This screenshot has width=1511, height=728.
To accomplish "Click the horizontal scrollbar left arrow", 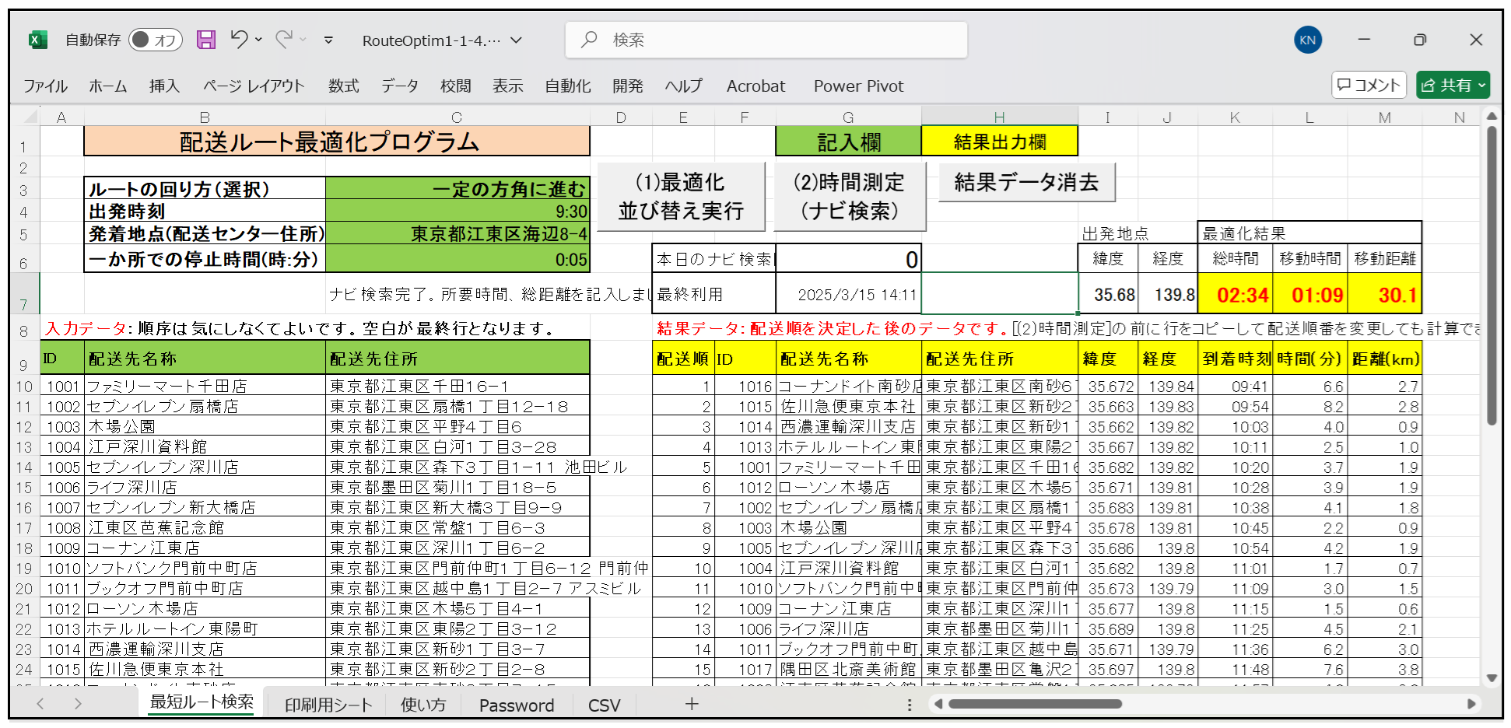I will click(938, 704).
